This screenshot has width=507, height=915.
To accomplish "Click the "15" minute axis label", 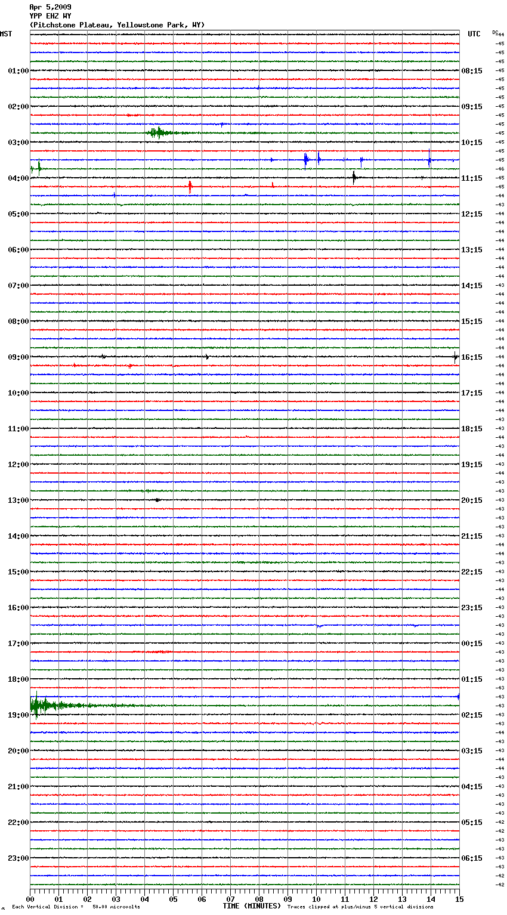I will pyautogui.click(x=459, y=899).
